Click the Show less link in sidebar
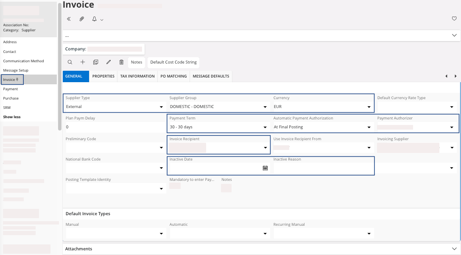This screenshot has height=255, width=461. [12, 117]
